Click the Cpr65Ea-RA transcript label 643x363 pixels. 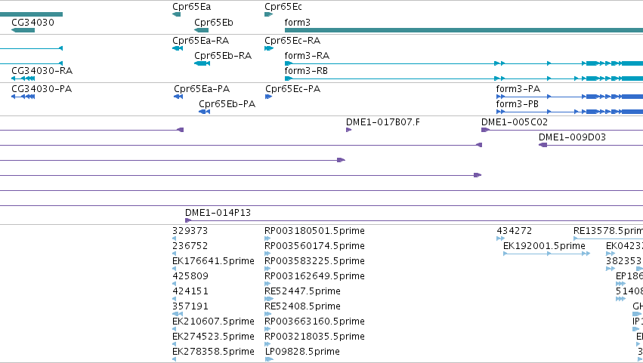pos(200,41)
